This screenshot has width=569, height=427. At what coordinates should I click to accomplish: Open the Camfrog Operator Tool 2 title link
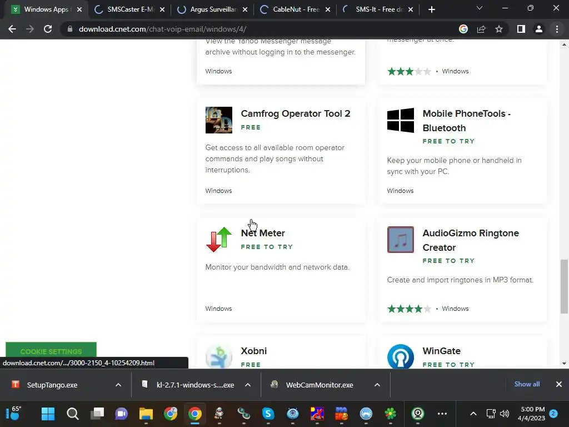point(296,113)
